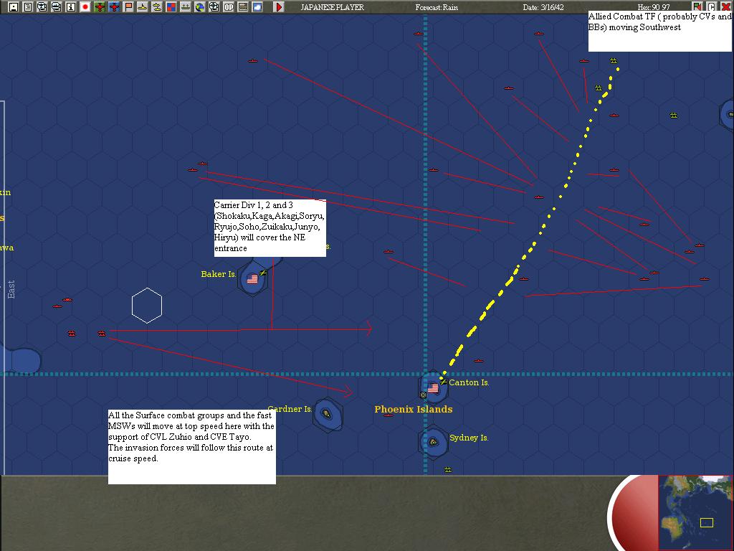
Task: Open the information 'i' toolbar icon
Action: (x=71, y=7)
